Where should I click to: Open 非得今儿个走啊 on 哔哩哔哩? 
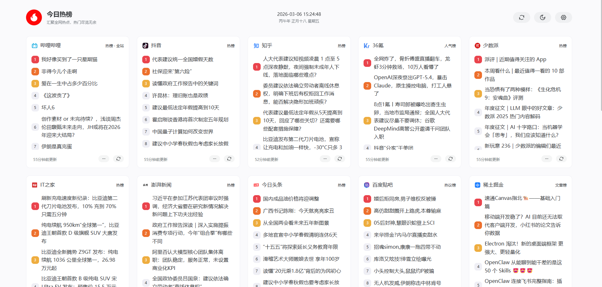pos(59,72)
